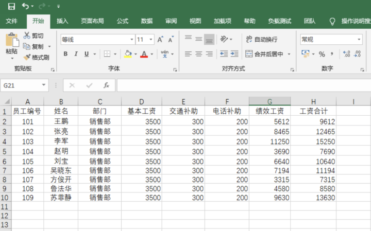371x231 pixels.
Task: Set top vertical alignment
Action: (189, 39)
